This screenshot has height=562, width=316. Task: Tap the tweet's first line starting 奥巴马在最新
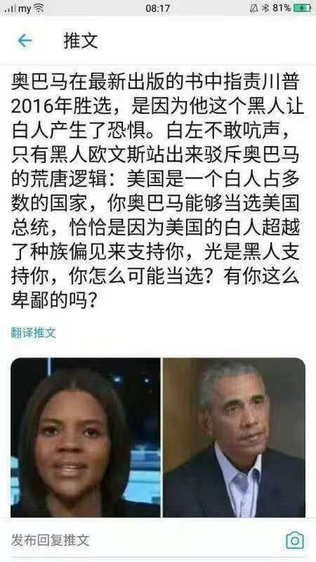(154, 83)
